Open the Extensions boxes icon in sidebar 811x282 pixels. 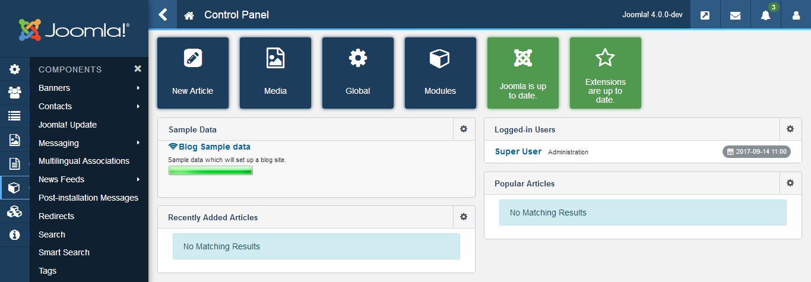tap(15, 211)
